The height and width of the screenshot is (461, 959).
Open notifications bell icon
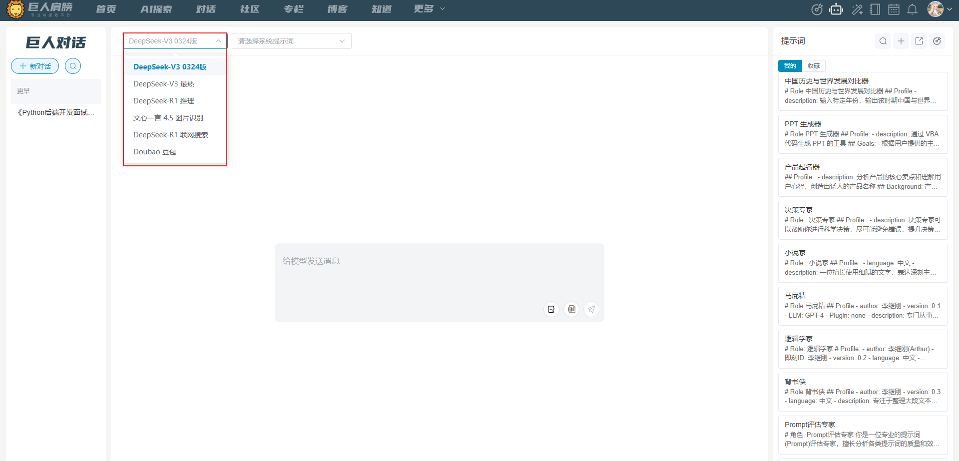913,9
